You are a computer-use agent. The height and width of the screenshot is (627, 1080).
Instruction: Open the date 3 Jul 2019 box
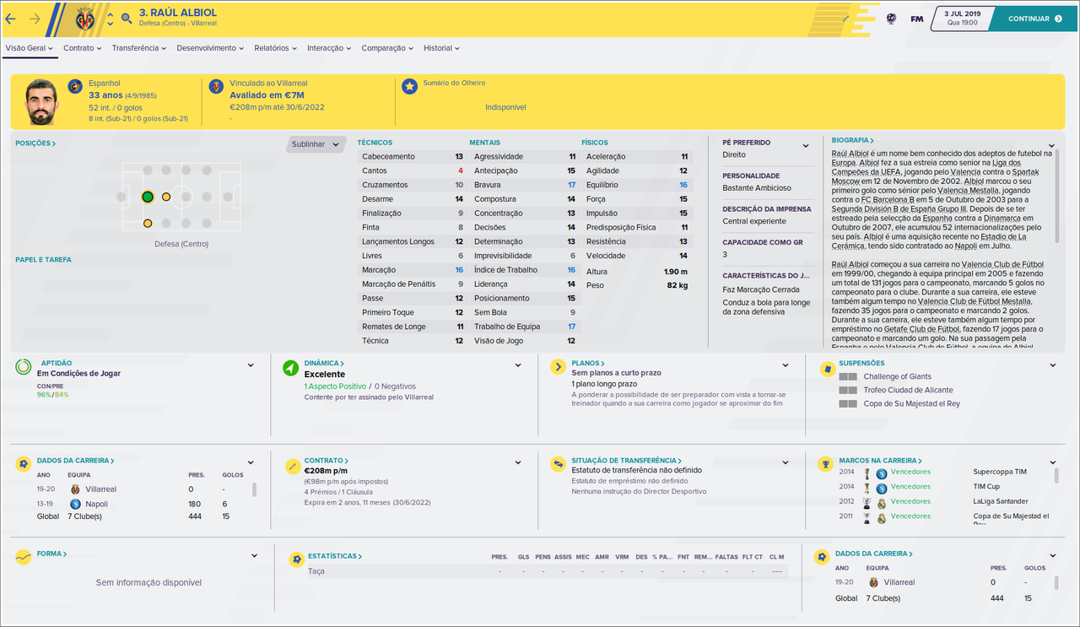pyautogui.click(x=962, y=19)
